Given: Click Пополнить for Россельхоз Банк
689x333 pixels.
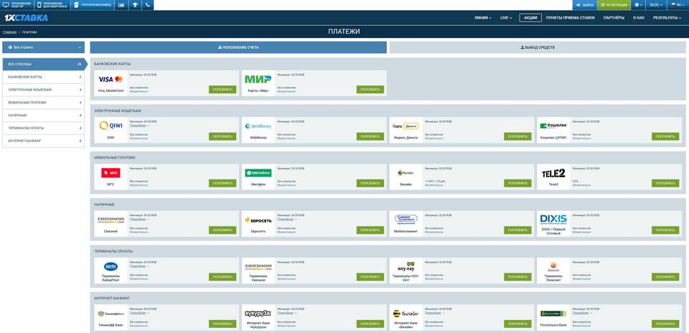Looking at the screenshot, I should point(665,324).
